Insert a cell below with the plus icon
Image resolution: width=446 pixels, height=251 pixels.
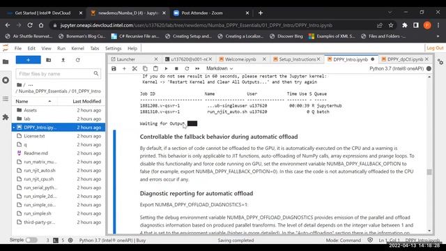[x=124, y=68]
